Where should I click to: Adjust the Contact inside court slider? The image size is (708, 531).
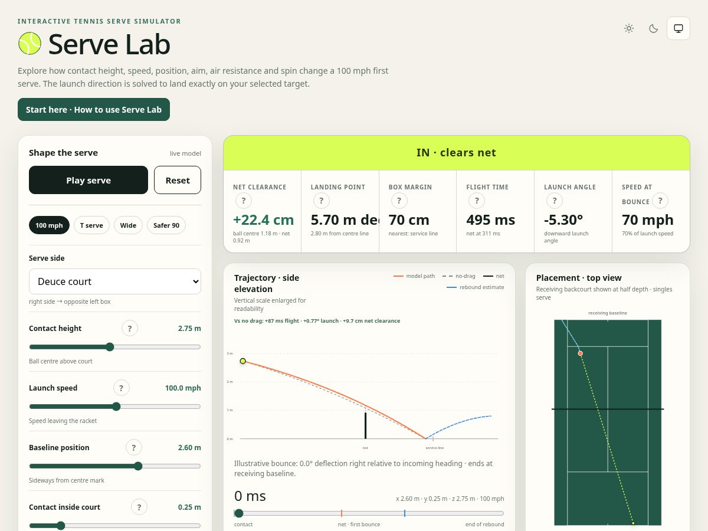[x=115, y=525]
